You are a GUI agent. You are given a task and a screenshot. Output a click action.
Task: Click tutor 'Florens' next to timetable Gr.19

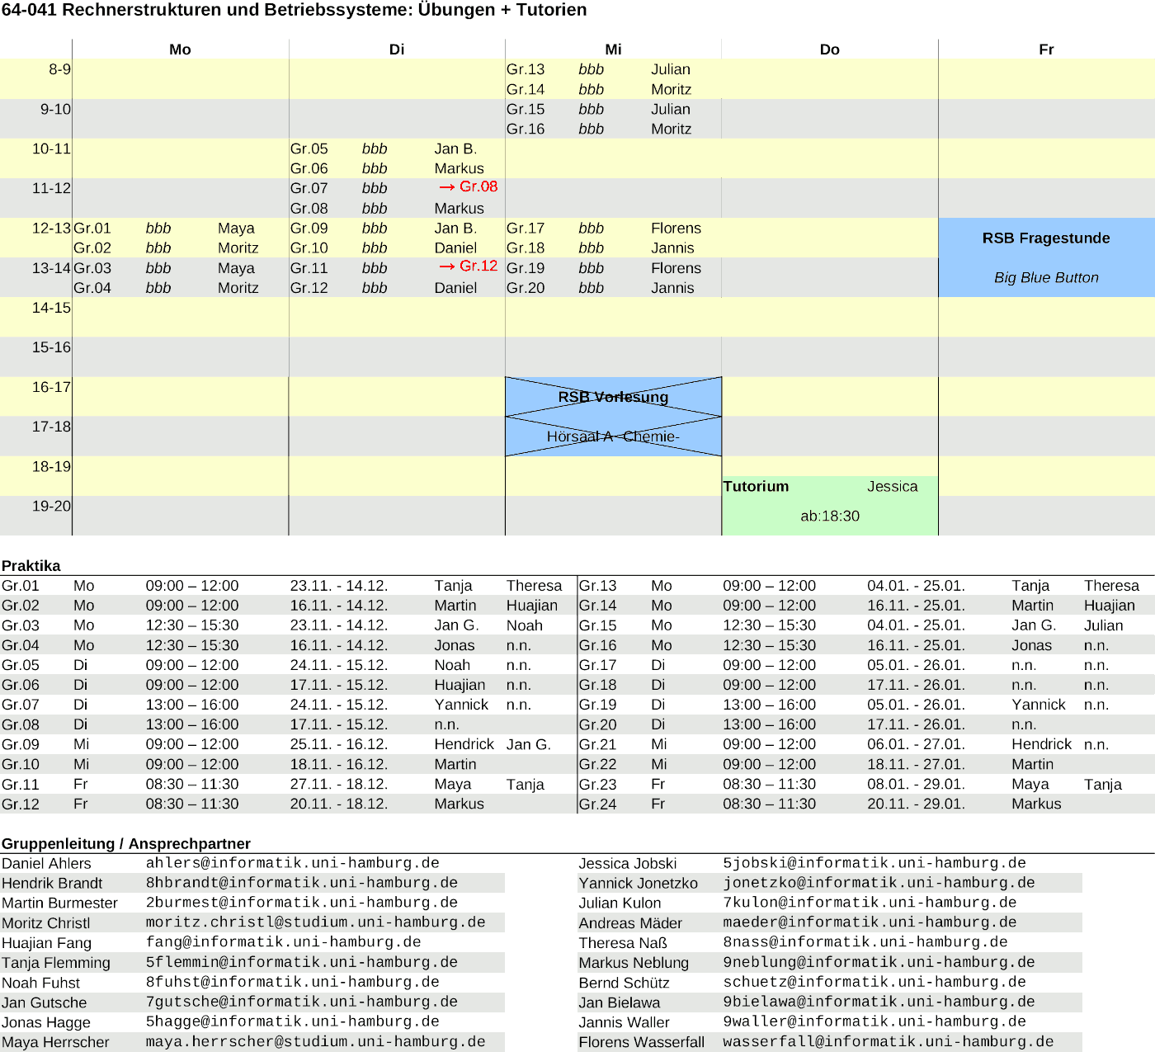point(676,268)
